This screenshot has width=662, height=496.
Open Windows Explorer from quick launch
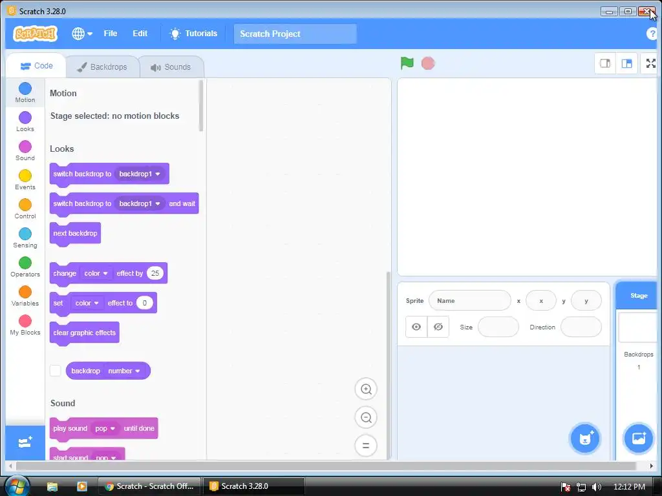tap(52, 487)
